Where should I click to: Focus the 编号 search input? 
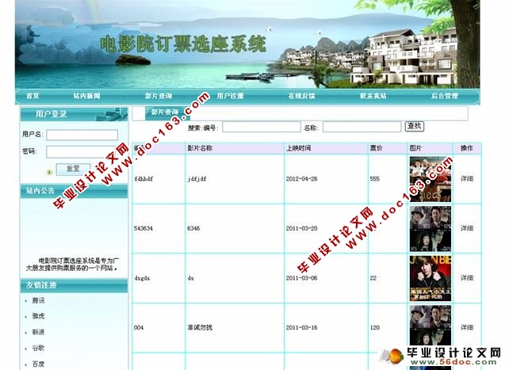tap(262, 127)
